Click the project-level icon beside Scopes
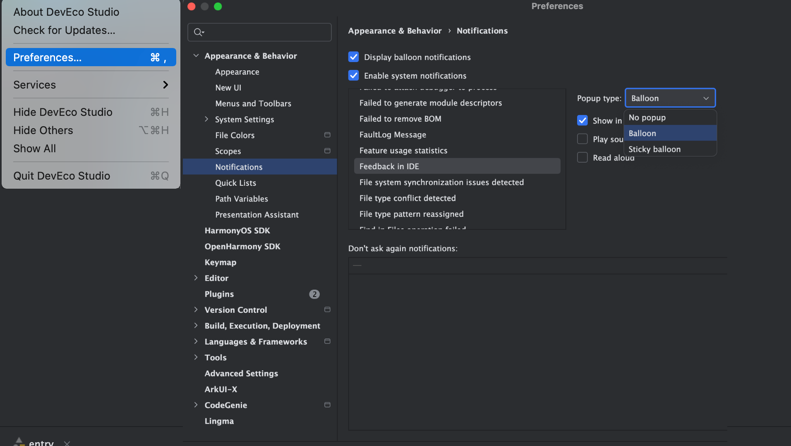The image size is (791, 446). tap(327, 151)
